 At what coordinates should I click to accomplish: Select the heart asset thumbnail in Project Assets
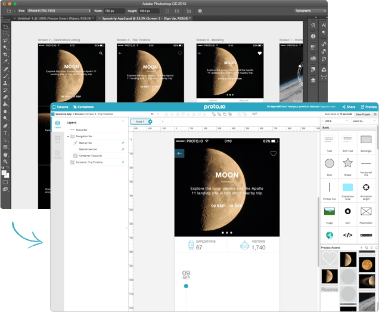tap(330, 258)
